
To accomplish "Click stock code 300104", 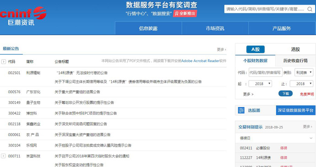I will point(14,145).
